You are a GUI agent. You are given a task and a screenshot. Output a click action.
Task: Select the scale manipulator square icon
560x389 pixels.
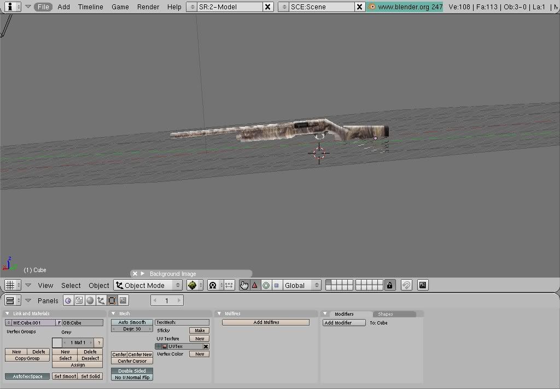click(276, 285)
